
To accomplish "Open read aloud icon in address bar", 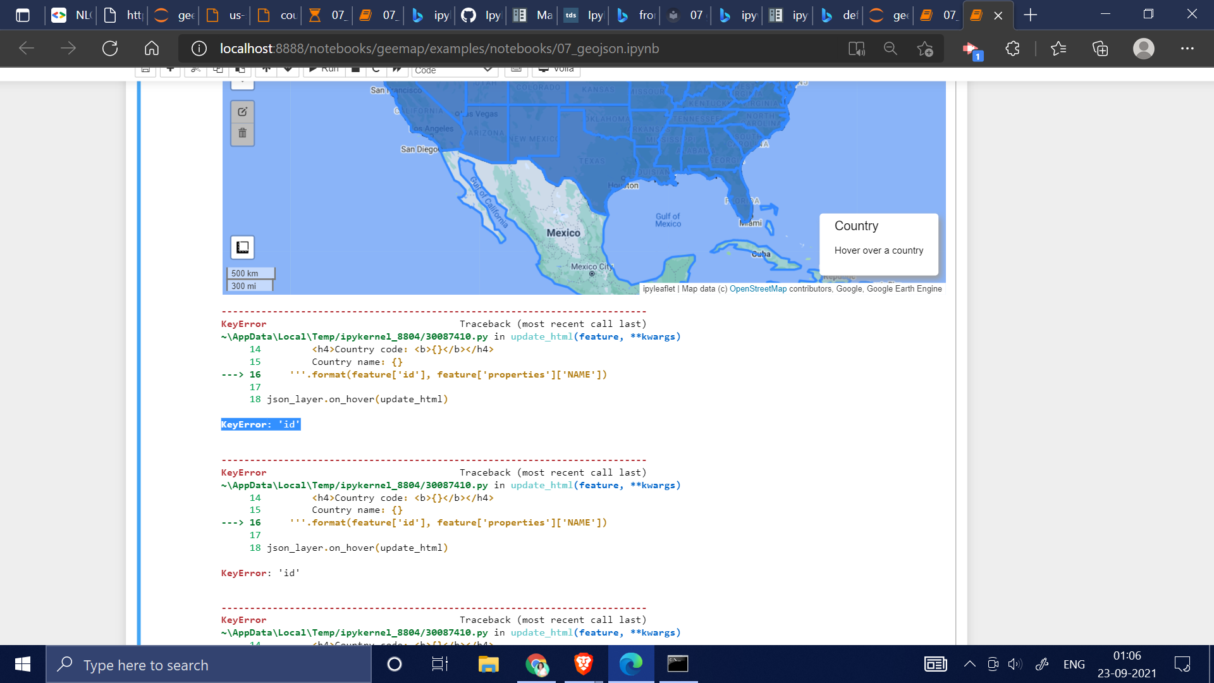I will [x=856, y=49].
